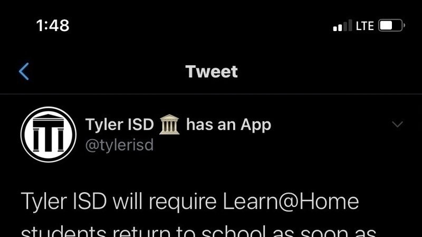Go back using the blue chevron arrow

24,72
